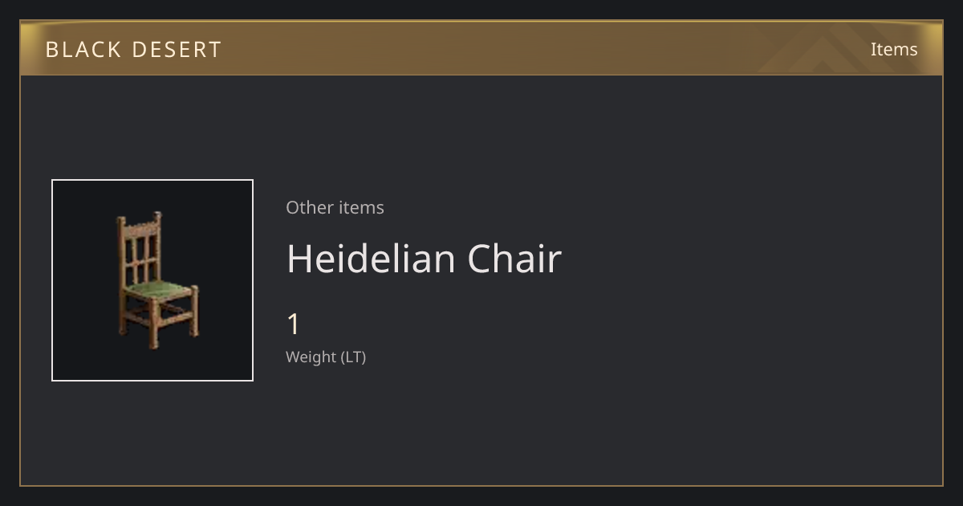Click the Weight (LT) label
963x506 pixels.
point(326,357)
